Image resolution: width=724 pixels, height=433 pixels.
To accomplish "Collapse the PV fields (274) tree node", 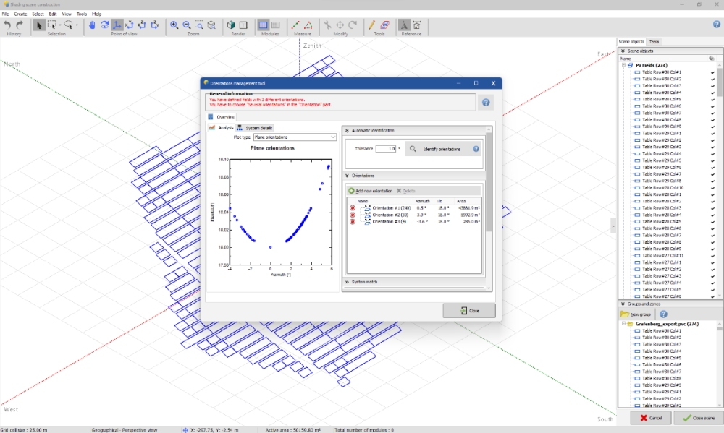I will point(623,66).
